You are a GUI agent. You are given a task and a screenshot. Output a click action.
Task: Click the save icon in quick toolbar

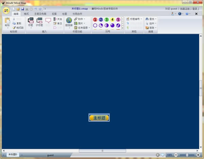point(22,8)
